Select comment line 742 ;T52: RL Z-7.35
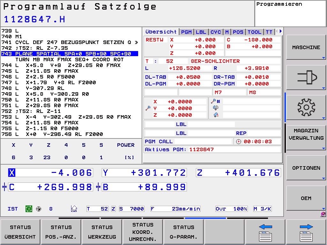Viewport: 327px width, 245px height. pyautogui.click(x=35, y=48)
